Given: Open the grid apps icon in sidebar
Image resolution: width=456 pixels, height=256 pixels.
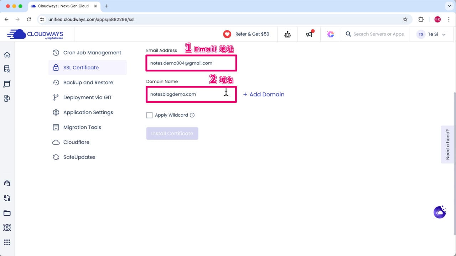Looking at the screenshot, I should (7, 242).
